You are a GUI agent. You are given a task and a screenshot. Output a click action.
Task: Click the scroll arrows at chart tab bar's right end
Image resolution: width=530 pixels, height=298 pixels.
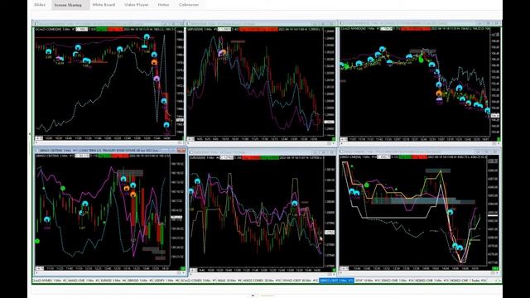[x=498, y=281]
